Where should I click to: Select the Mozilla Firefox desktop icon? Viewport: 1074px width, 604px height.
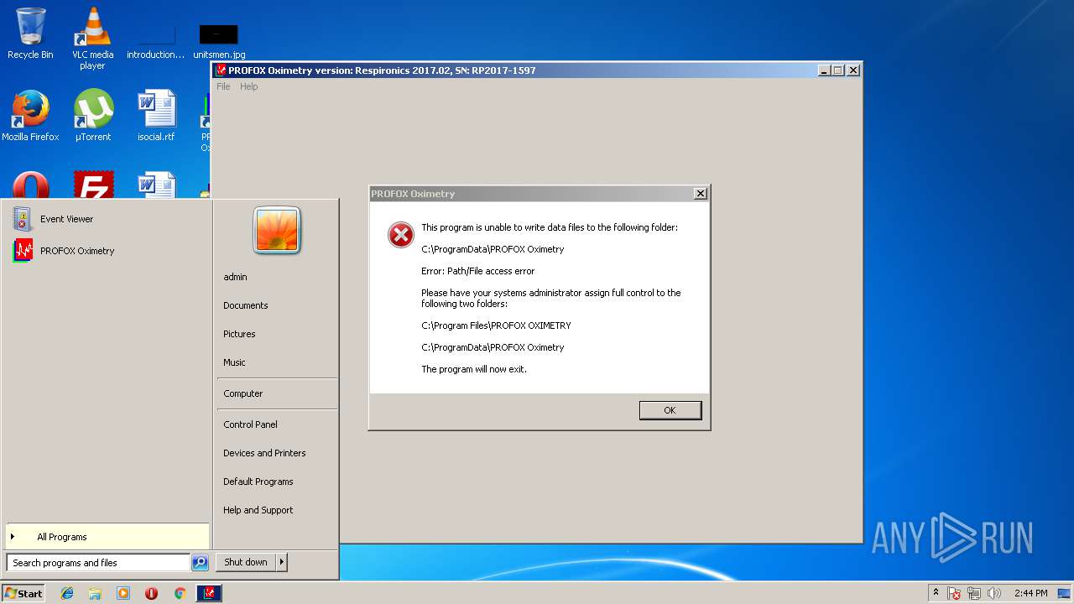tap(30, 116)
